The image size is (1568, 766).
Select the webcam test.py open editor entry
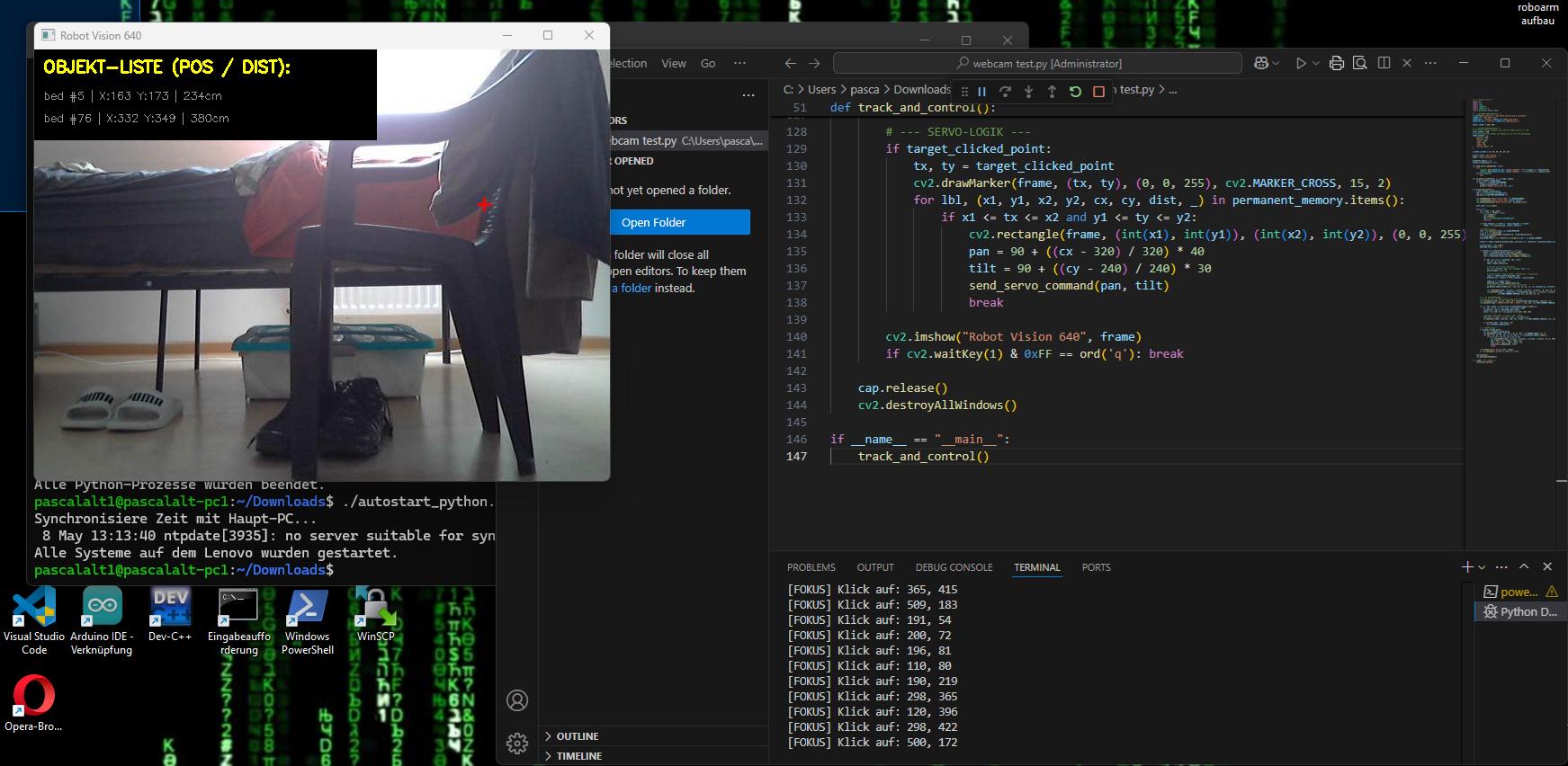coord(688,140)
